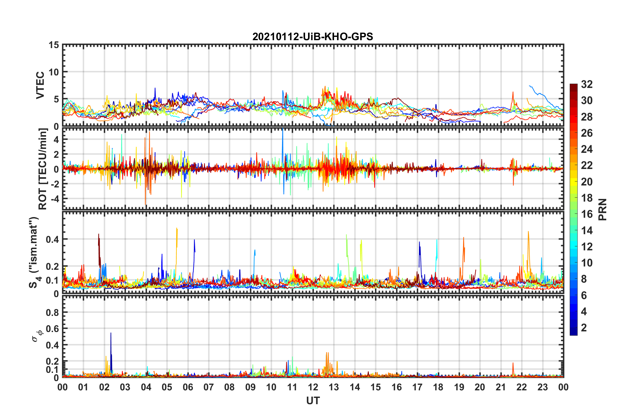Click the PRN colorbar label
The image size is (626, 419).
tap(602, 209)
